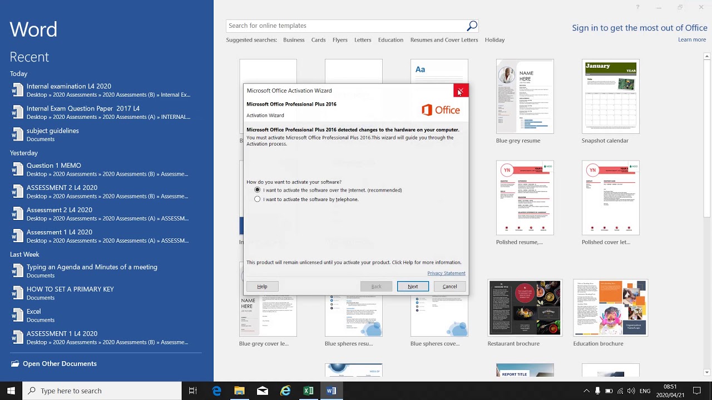The width and height of the screenshot is (712, 400).
Task: Click Word file icon beside Excel document
Action: coord(17,315)
